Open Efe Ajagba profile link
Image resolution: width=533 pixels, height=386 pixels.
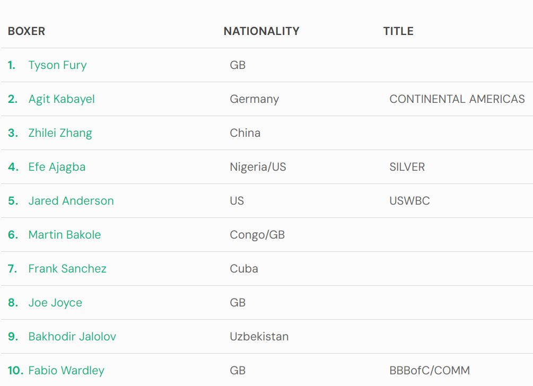coord(57,167)
